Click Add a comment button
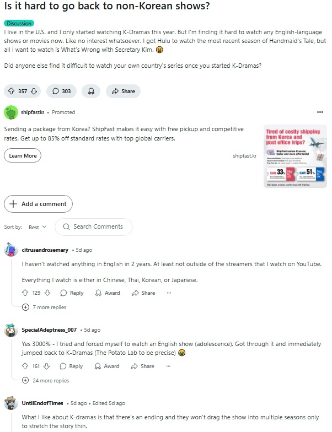 pyautogui.click(x=39, y=204)
